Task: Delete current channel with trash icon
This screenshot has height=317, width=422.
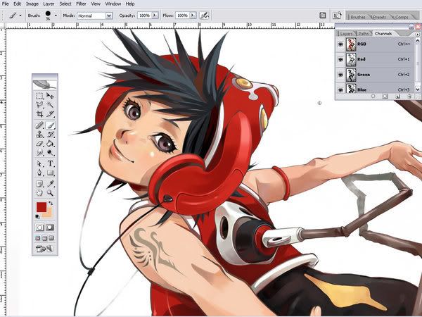Action: [409, 97]
